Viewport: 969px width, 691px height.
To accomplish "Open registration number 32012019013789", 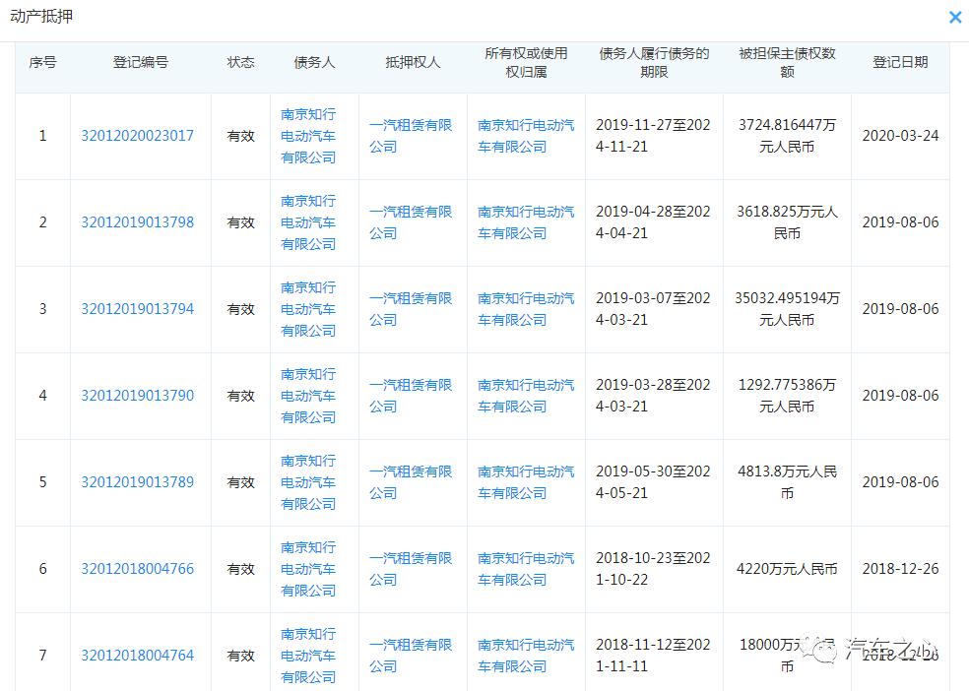I will click(137, 482).
